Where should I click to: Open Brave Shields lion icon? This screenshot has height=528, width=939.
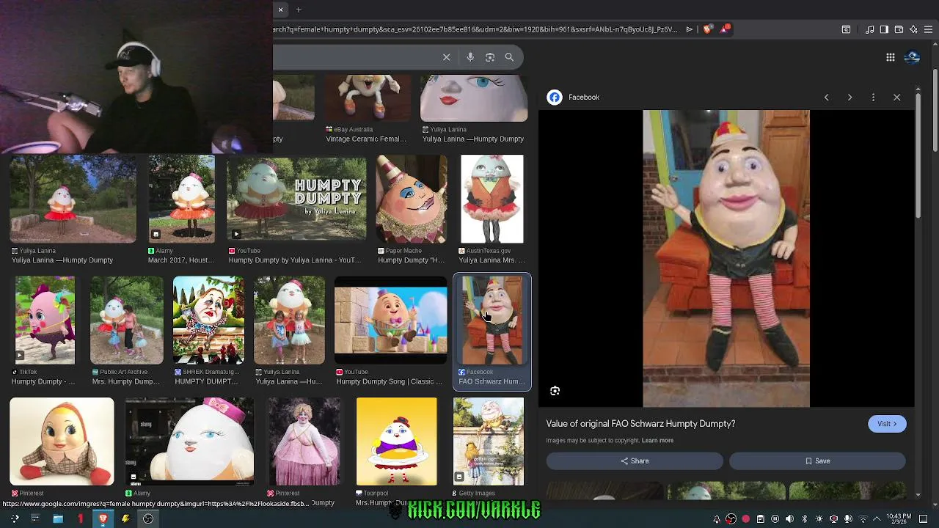(707, 29)
